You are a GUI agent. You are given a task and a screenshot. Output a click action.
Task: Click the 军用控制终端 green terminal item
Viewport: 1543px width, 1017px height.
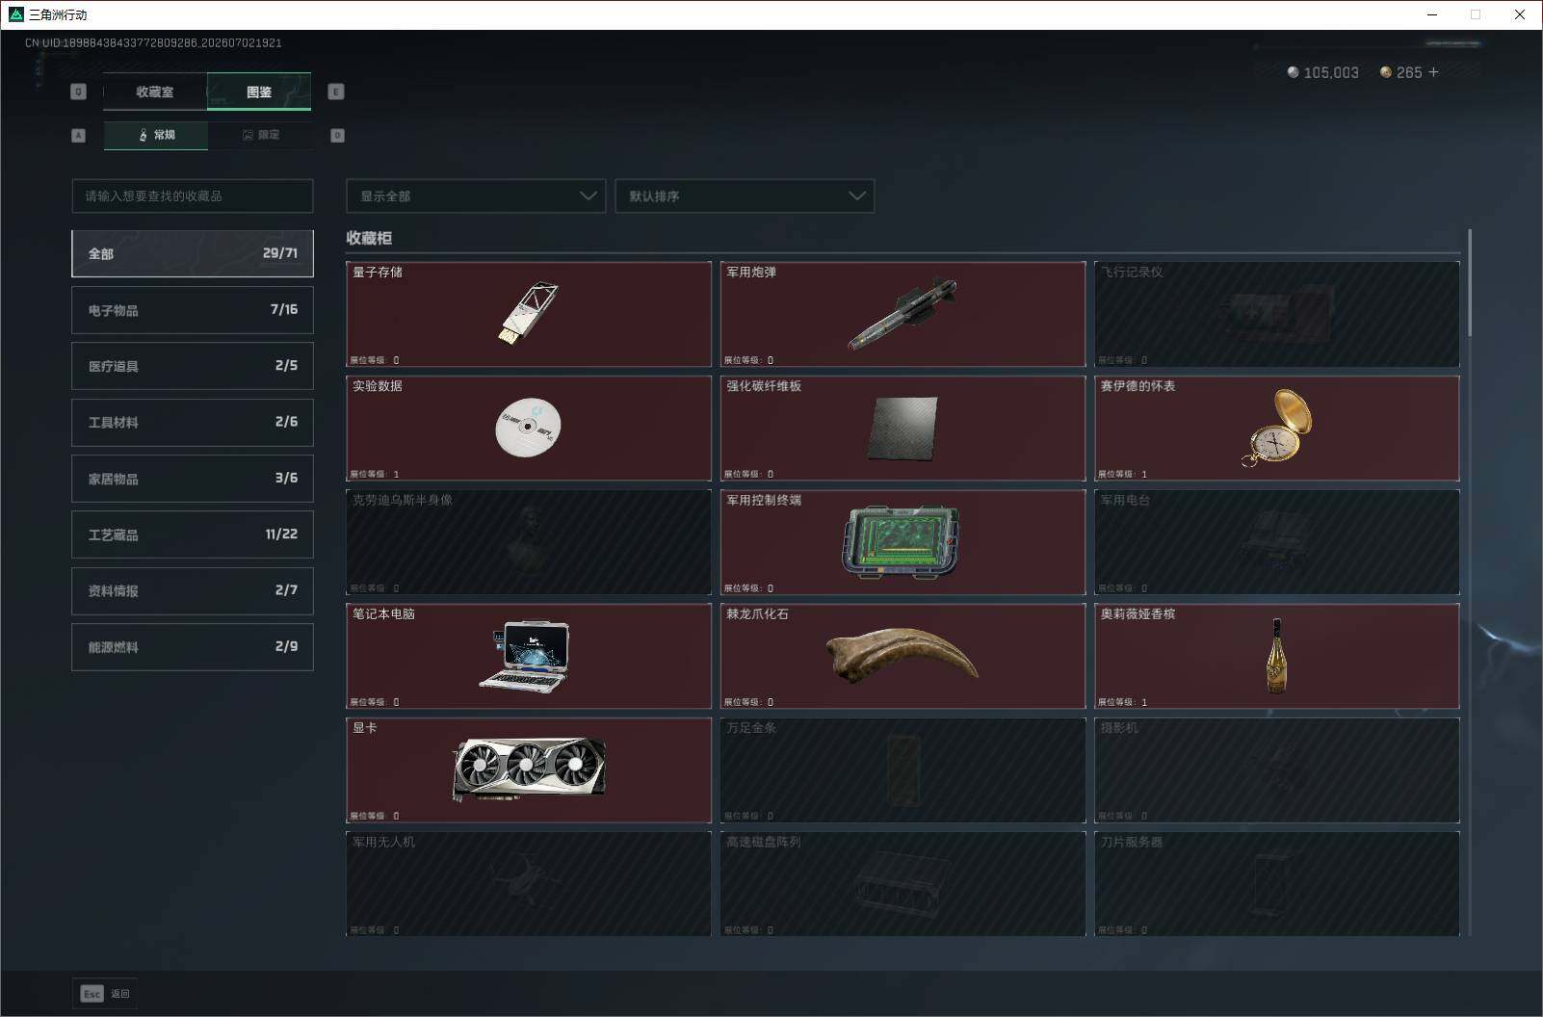click(902, 542)
